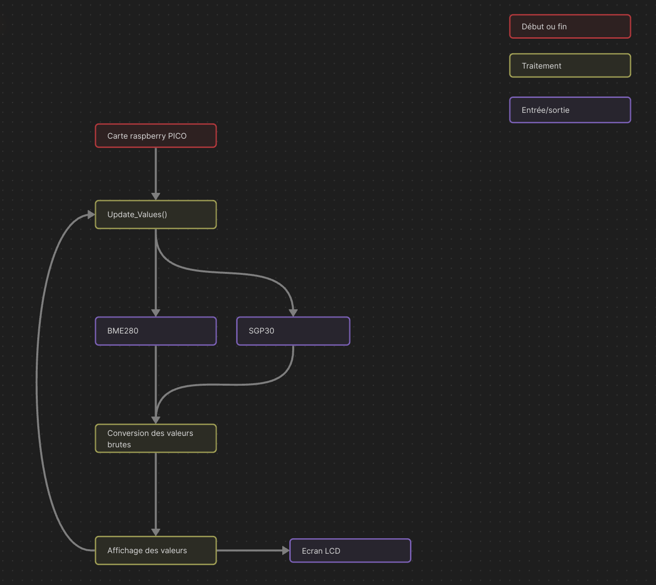Select the SGP30 sensor node

coord(293,331)
